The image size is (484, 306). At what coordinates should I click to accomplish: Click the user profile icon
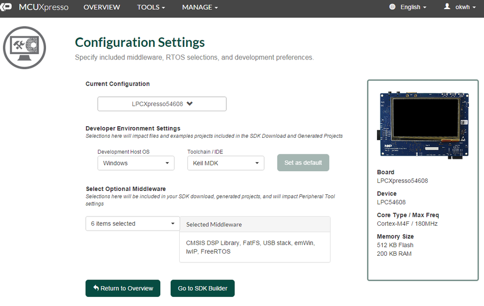tap(447, 6)
